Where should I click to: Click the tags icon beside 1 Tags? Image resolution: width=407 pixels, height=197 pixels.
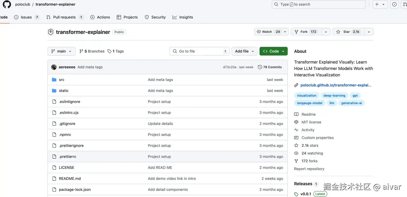click(x=110, y=51)
